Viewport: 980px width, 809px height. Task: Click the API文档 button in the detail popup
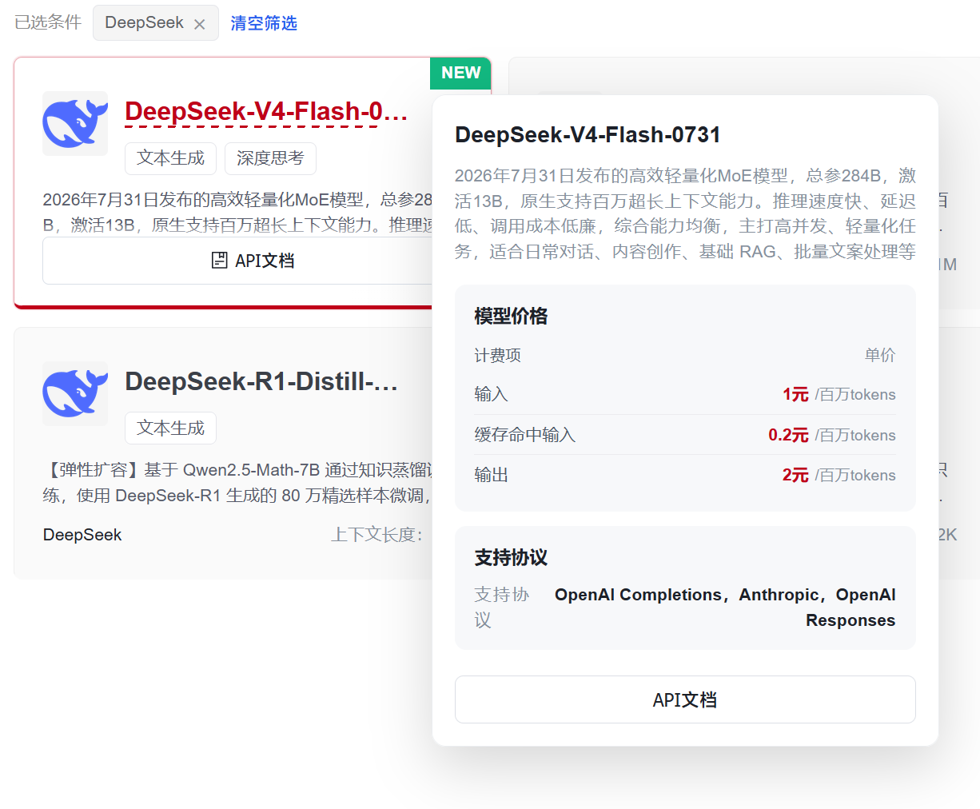(x=685, y=699)
